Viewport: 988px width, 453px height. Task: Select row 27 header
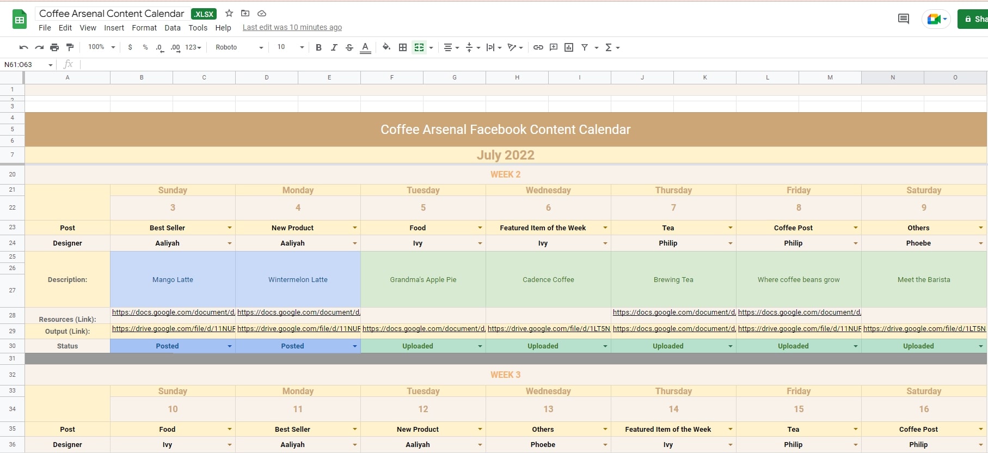point(12,290)
